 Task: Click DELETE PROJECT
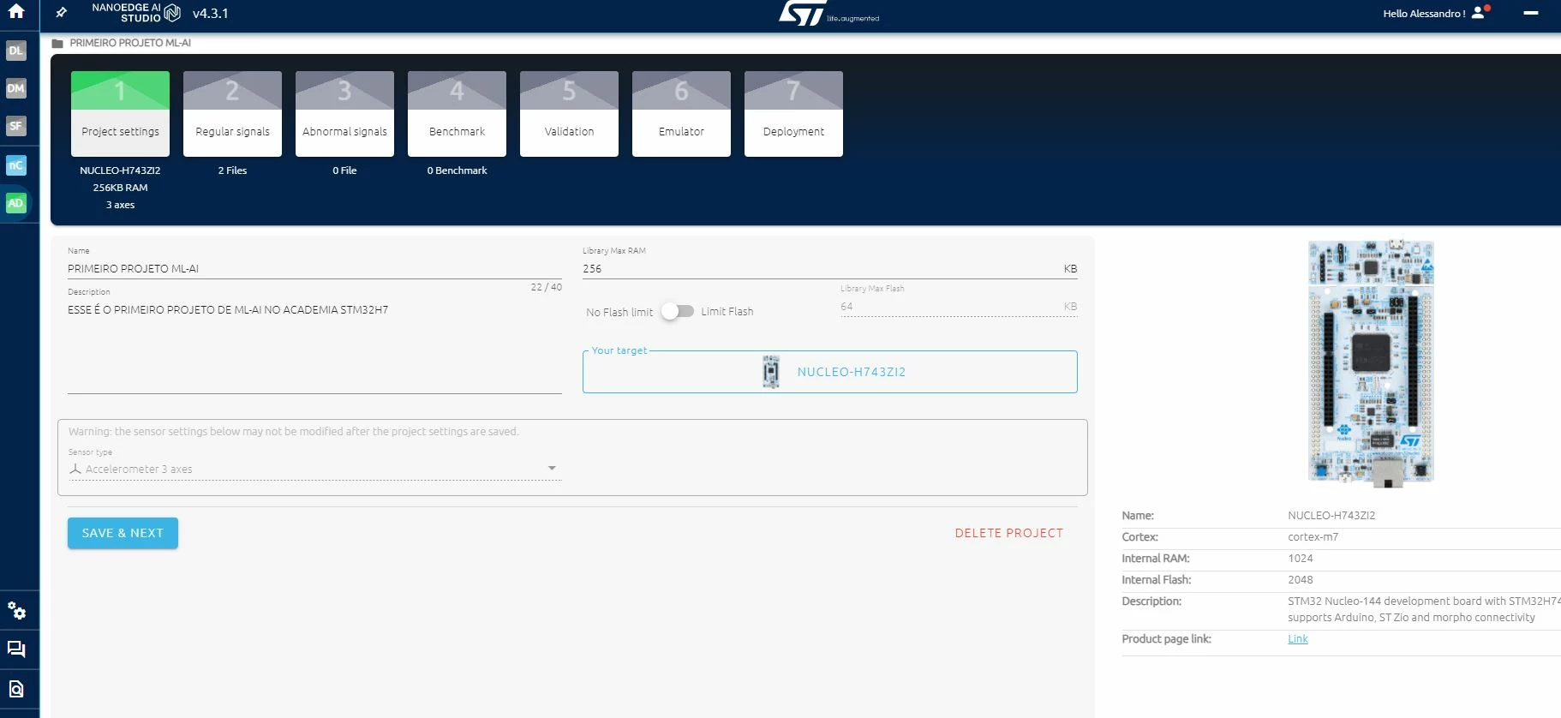(1009, 533)
